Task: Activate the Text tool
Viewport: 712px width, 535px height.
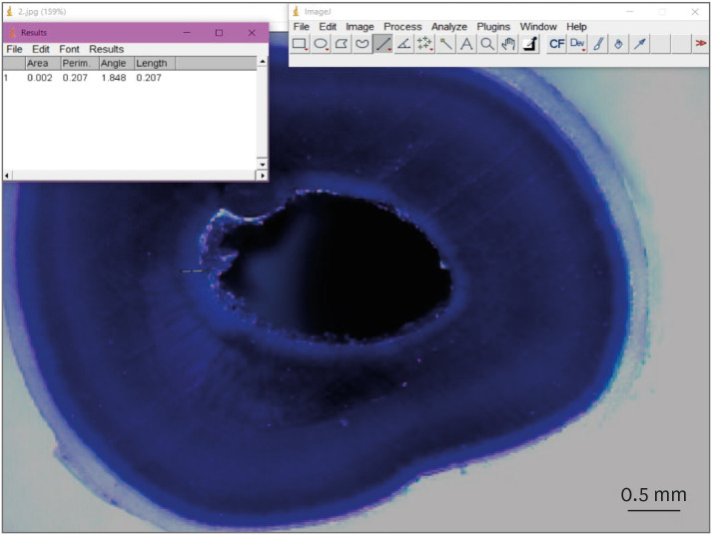Action: [466, 44]
